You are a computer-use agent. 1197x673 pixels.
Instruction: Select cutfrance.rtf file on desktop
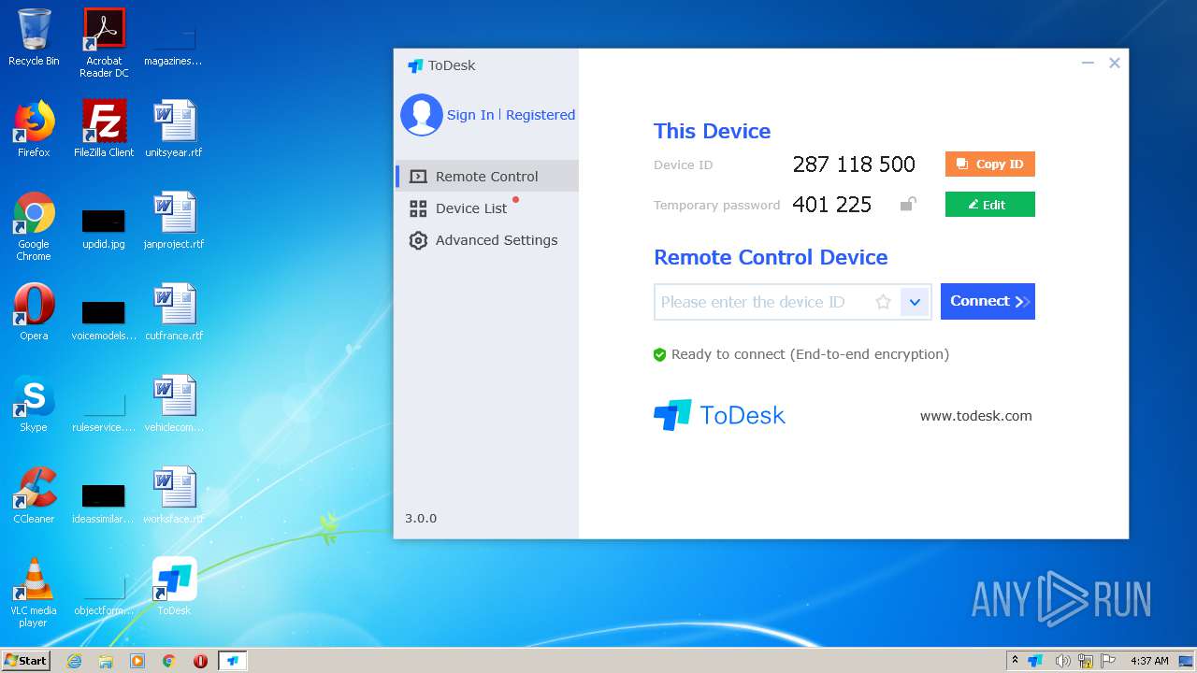coord(174,312)
